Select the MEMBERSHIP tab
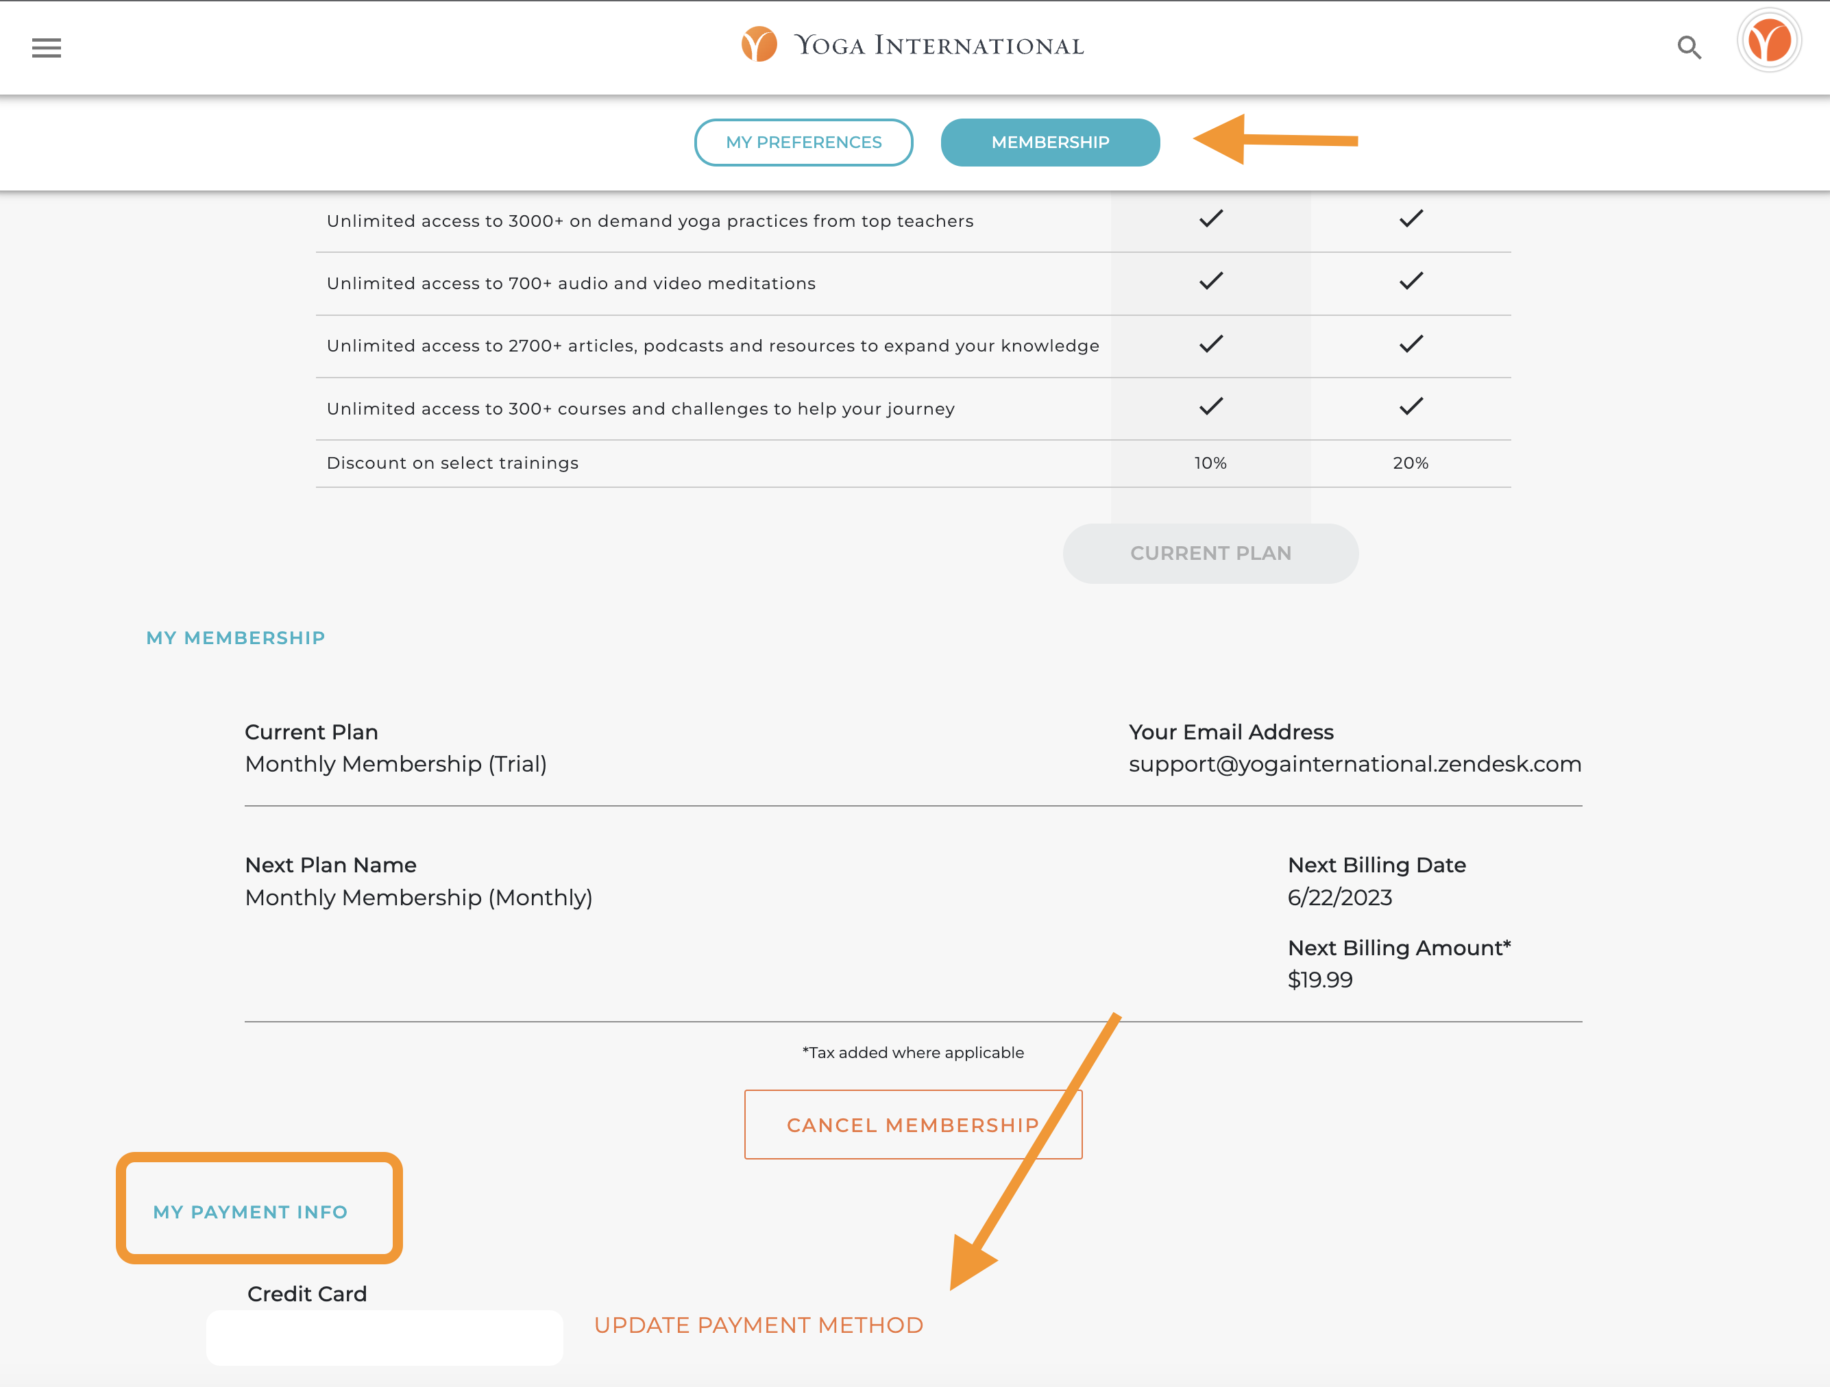The height and width of the screenshot is (1387, 1830). (x=1050, y=143)
